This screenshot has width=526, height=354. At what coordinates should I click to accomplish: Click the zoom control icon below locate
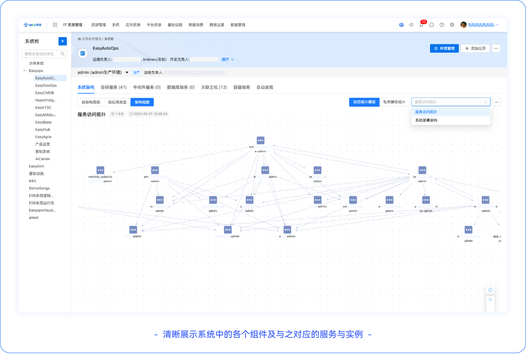click(x=490, y=299)
